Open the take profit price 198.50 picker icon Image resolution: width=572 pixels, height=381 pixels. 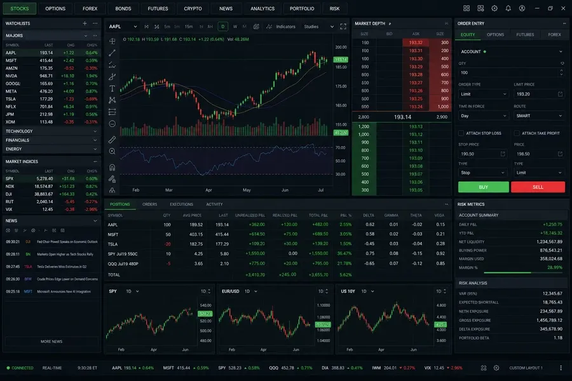pyautogui.click(x=560, y=154)
